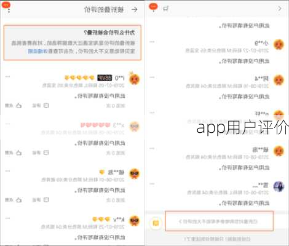289x246 pixels.
Task: Select username l**0
Action: pyautogui.click(x=119, y=78)
